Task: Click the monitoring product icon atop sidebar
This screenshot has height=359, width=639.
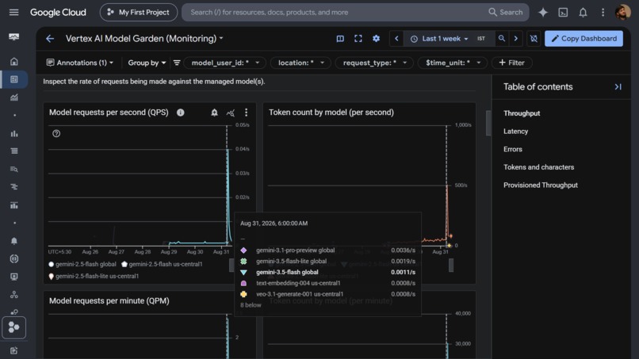Action: 13,37
